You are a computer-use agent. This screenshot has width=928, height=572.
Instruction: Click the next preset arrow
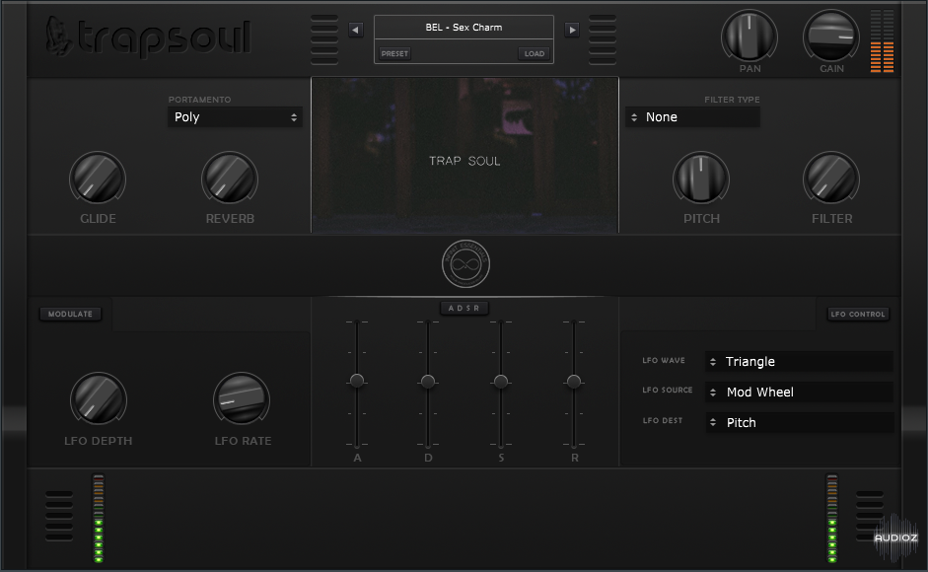pyautogui.click(x=572, y=30)
